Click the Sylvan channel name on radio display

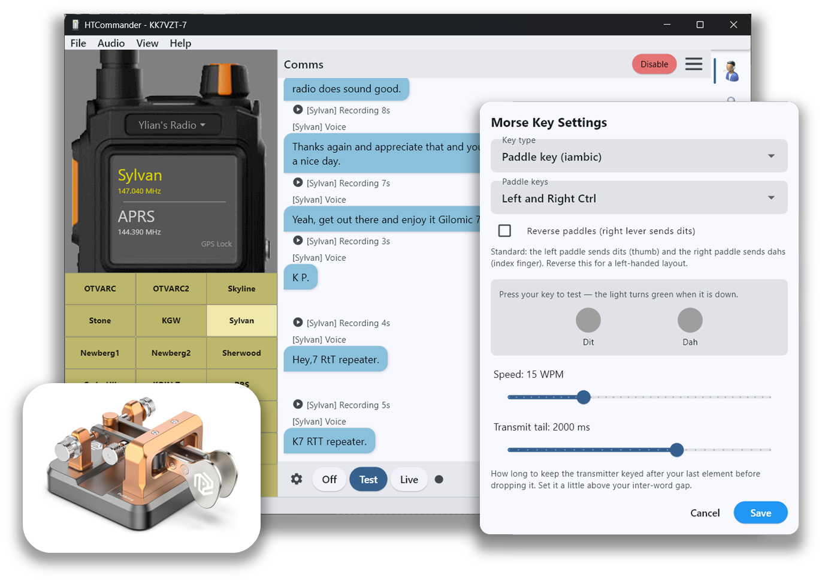point(140,175)
